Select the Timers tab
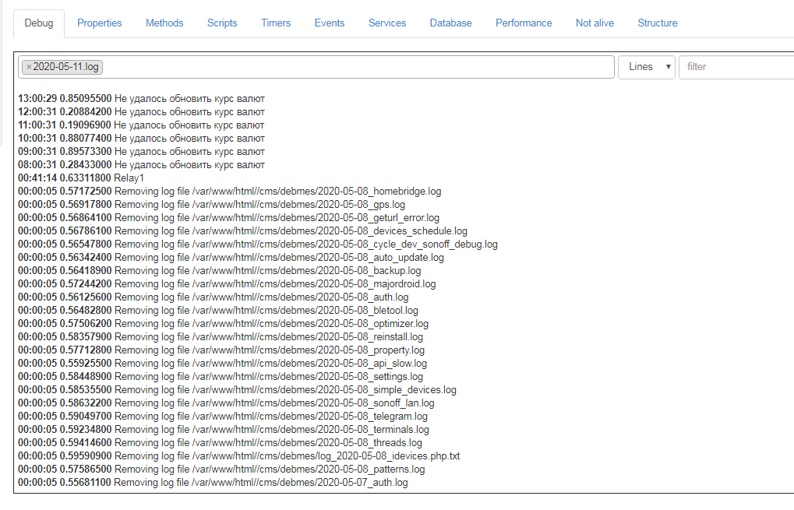 tap(276, 23)
